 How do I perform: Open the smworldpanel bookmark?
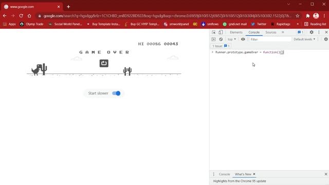176,24
